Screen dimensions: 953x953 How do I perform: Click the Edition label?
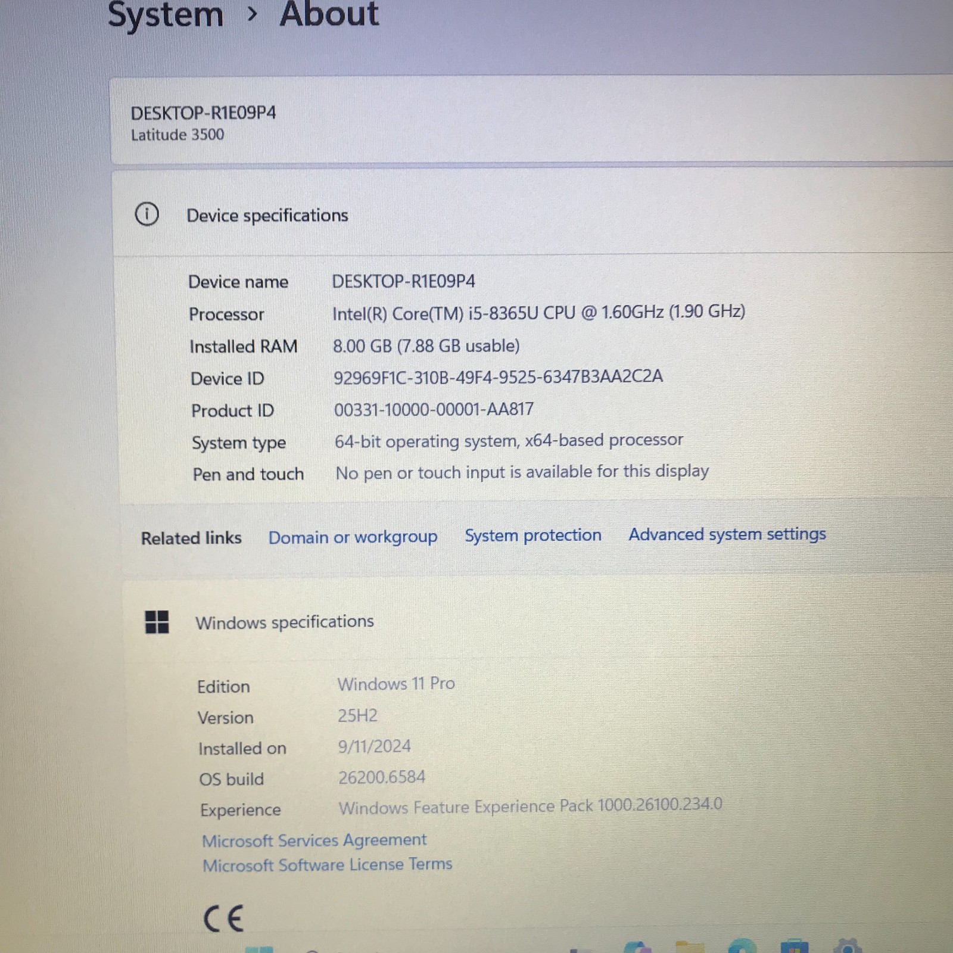coord(223,686)
